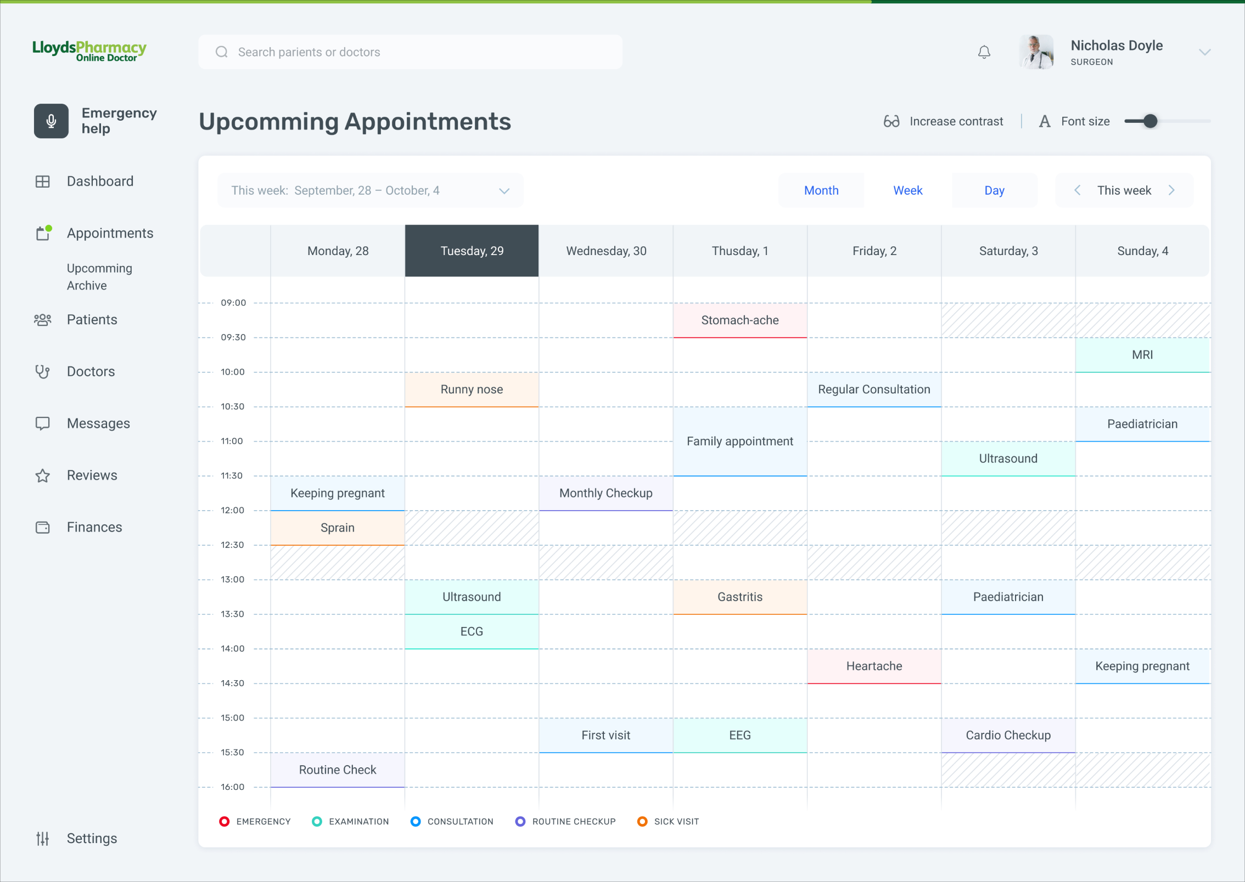Image resolution: width=1245 pixels, height=882 pixels.
Task: Open notifications bell icon
Action: [984, 52]
